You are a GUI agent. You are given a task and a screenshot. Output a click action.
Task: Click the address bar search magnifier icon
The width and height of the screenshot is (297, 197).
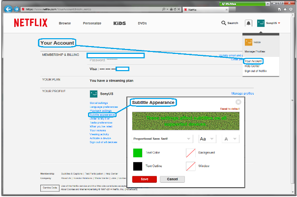tap(163, 9)
